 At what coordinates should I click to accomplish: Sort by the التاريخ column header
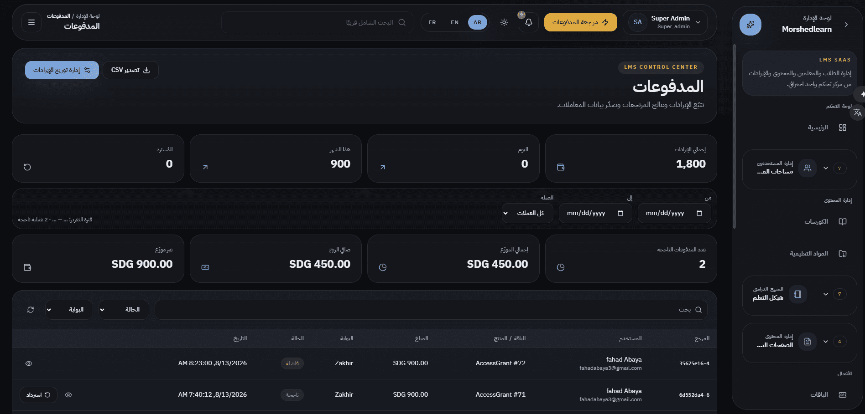tap(240, 338)
